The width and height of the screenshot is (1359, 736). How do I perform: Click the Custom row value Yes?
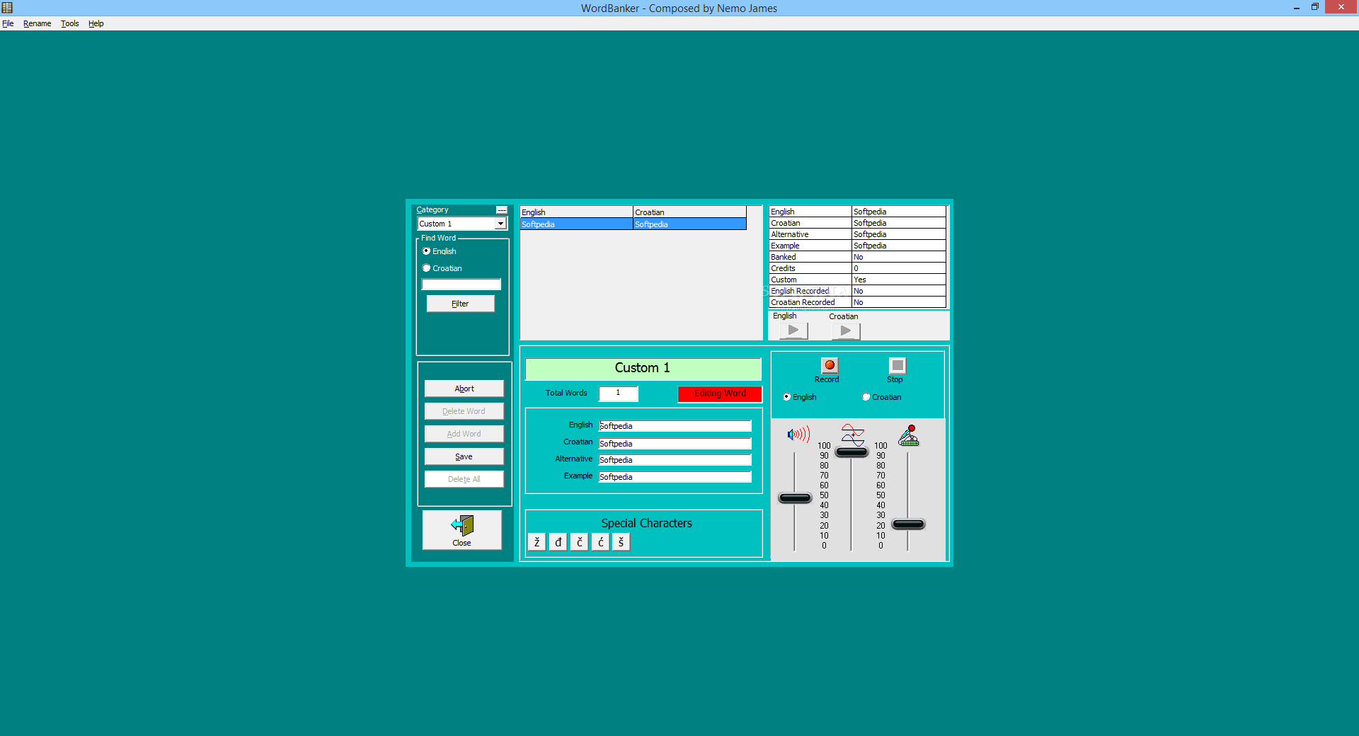pyautogui.click(x=898, y=280)
